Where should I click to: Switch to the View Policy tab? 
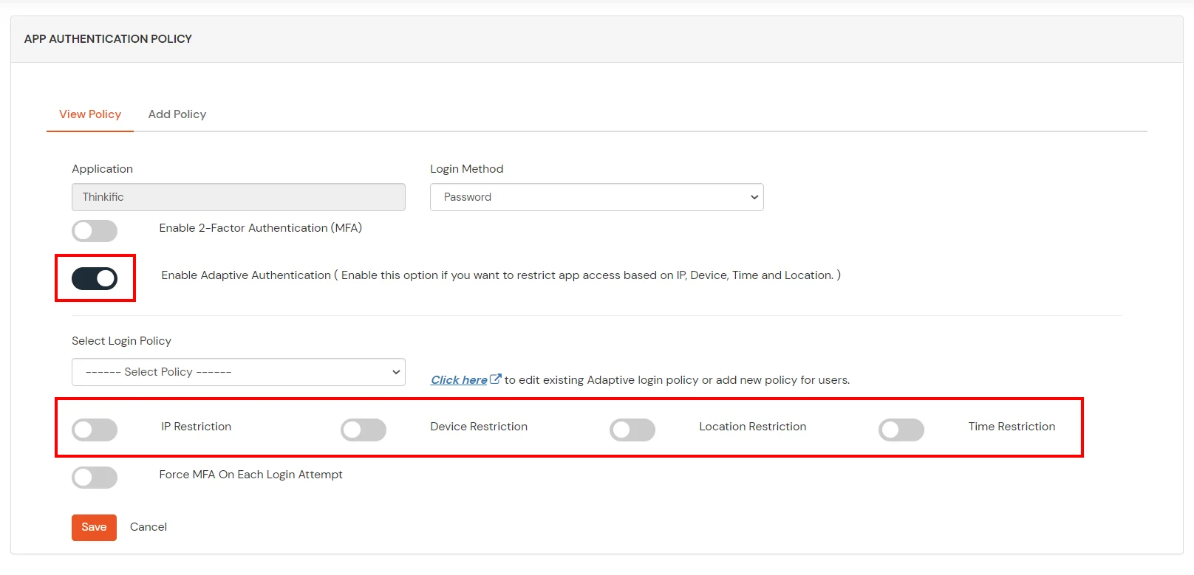point(90,114)
